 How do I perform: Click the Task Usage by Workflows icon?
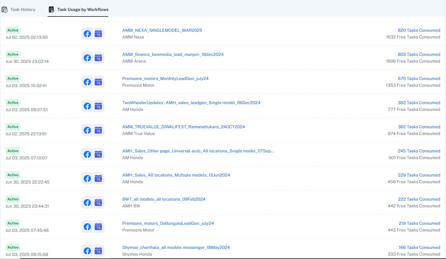(x=51, y=10)
